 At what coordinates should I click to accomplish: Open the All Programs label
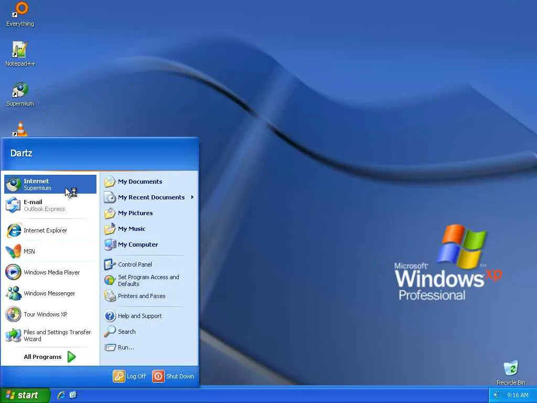[x=43, y=357]
